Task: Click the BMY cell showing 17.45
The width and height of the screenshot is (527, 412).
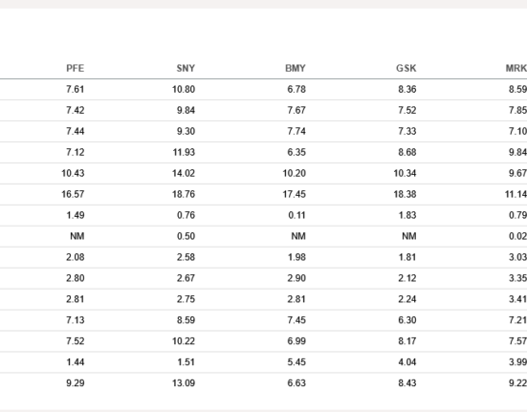Action: tap(294, 194)
